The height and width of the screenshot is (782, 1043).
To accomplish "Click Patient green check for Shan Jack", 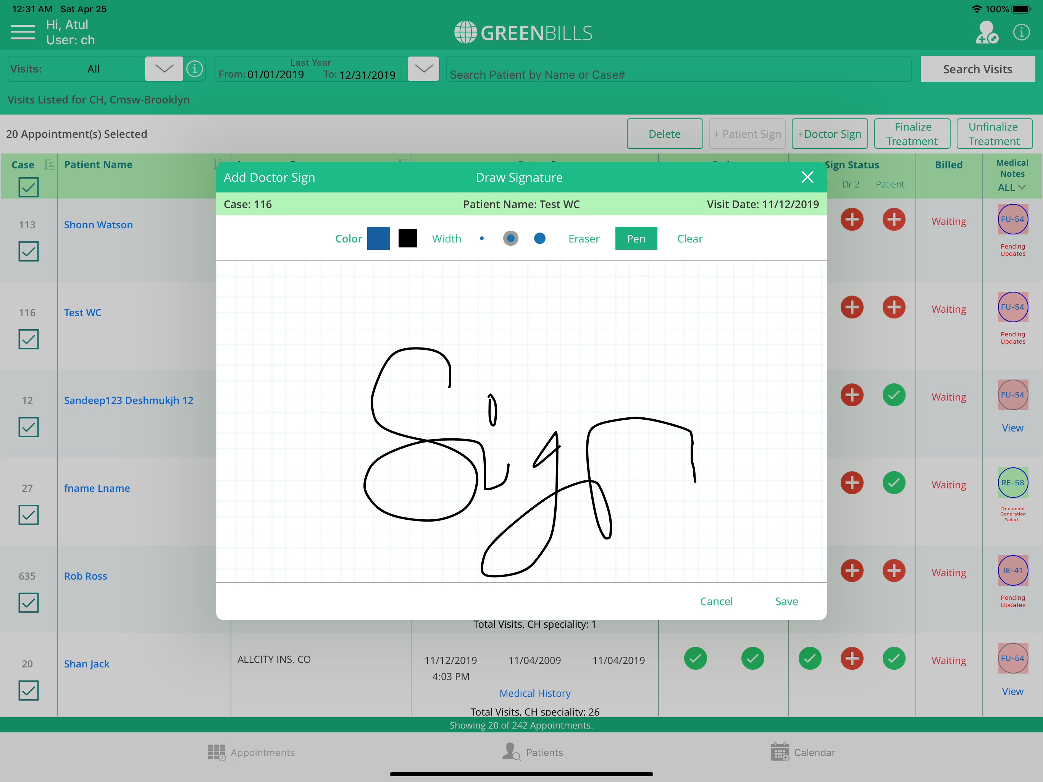I will coord(893,658).
